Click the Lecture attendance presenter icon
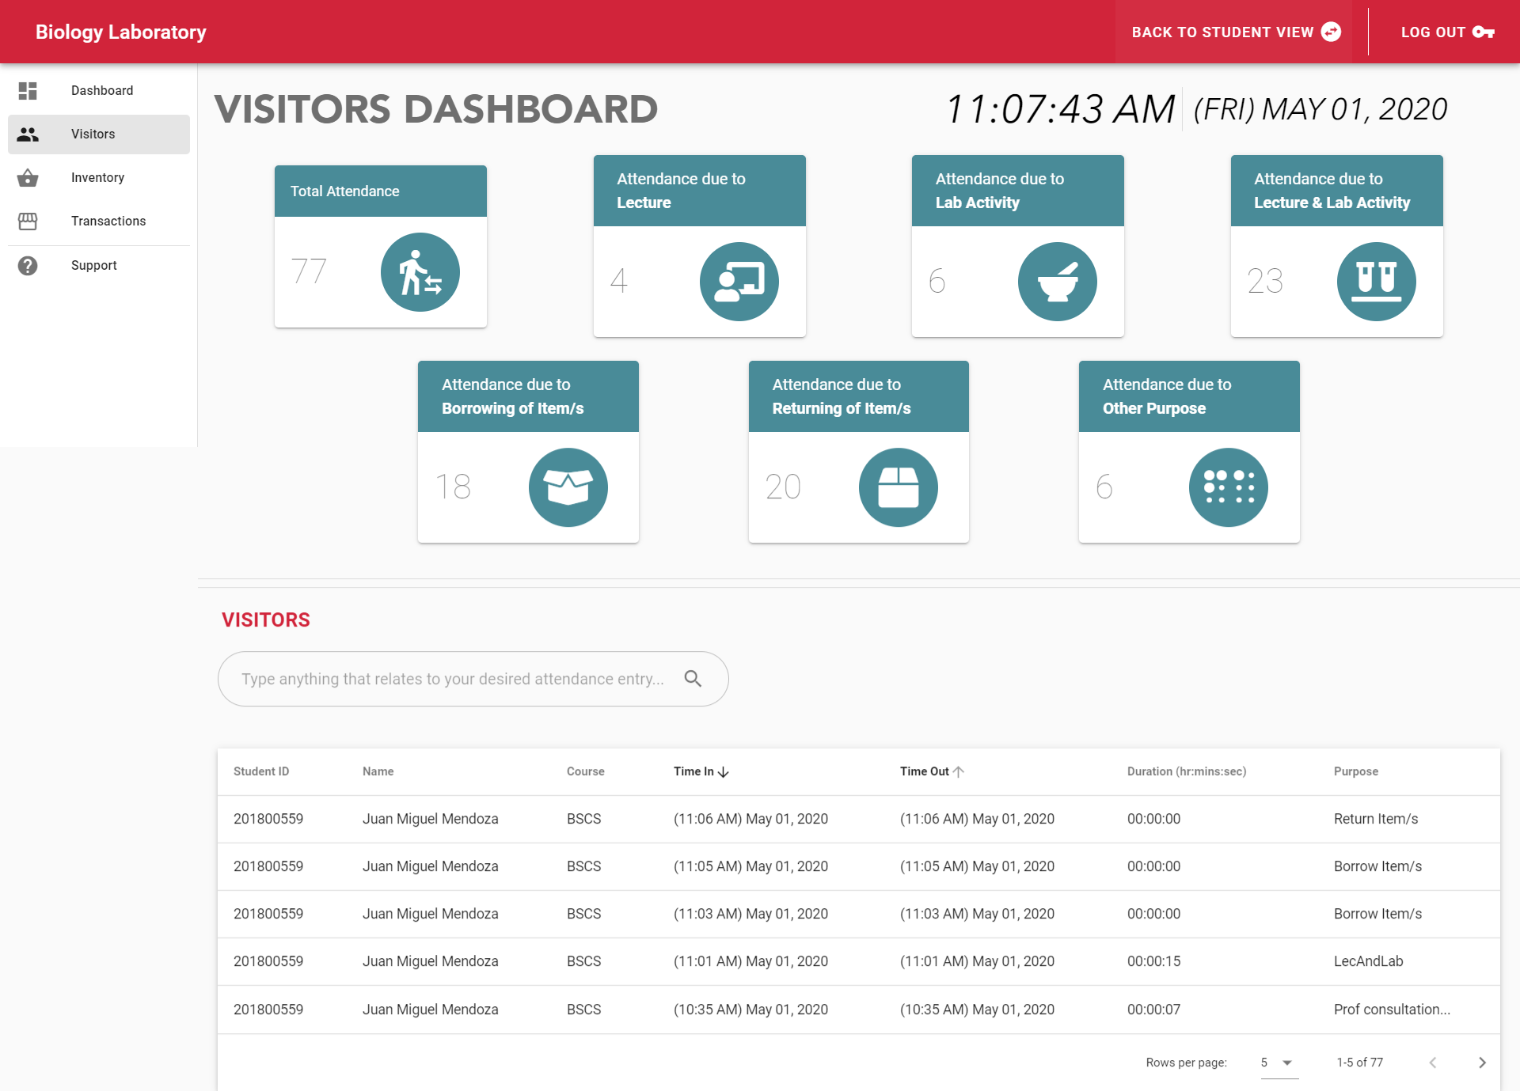 [739, 282]
